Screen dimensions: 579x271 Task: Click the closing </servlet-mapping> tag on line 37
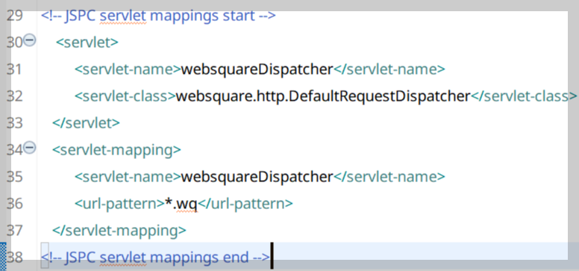point(119,231)
